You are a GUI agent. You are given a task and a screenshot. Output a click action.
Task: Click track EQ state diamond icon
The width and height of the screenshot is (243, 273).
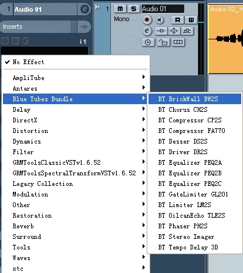[174, 31]
